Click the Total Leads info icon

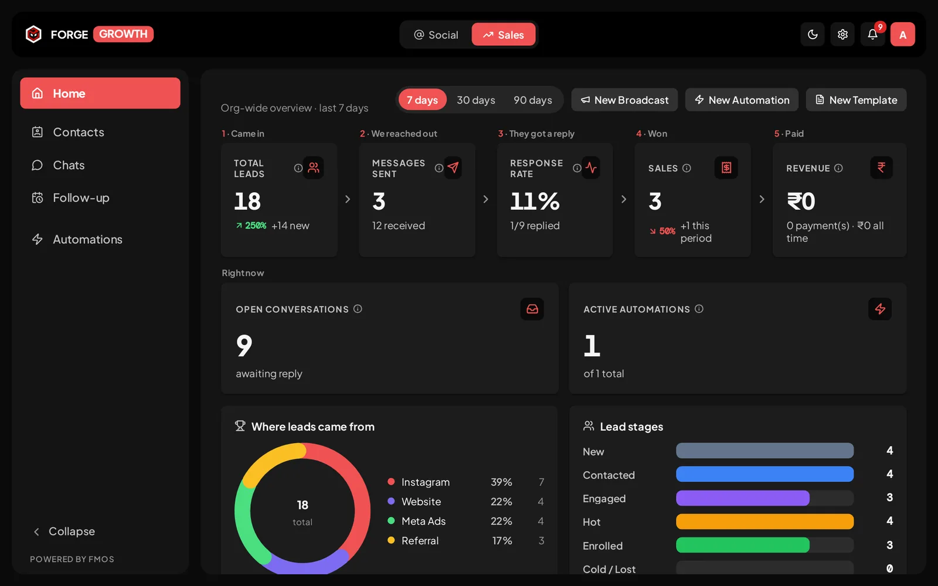point(298,168)
